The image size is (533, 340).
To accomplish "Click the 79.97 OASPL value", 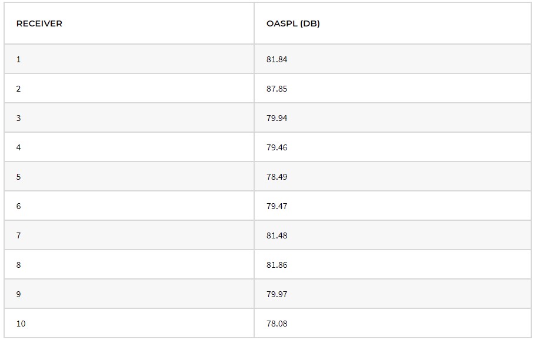I will 277,294.
